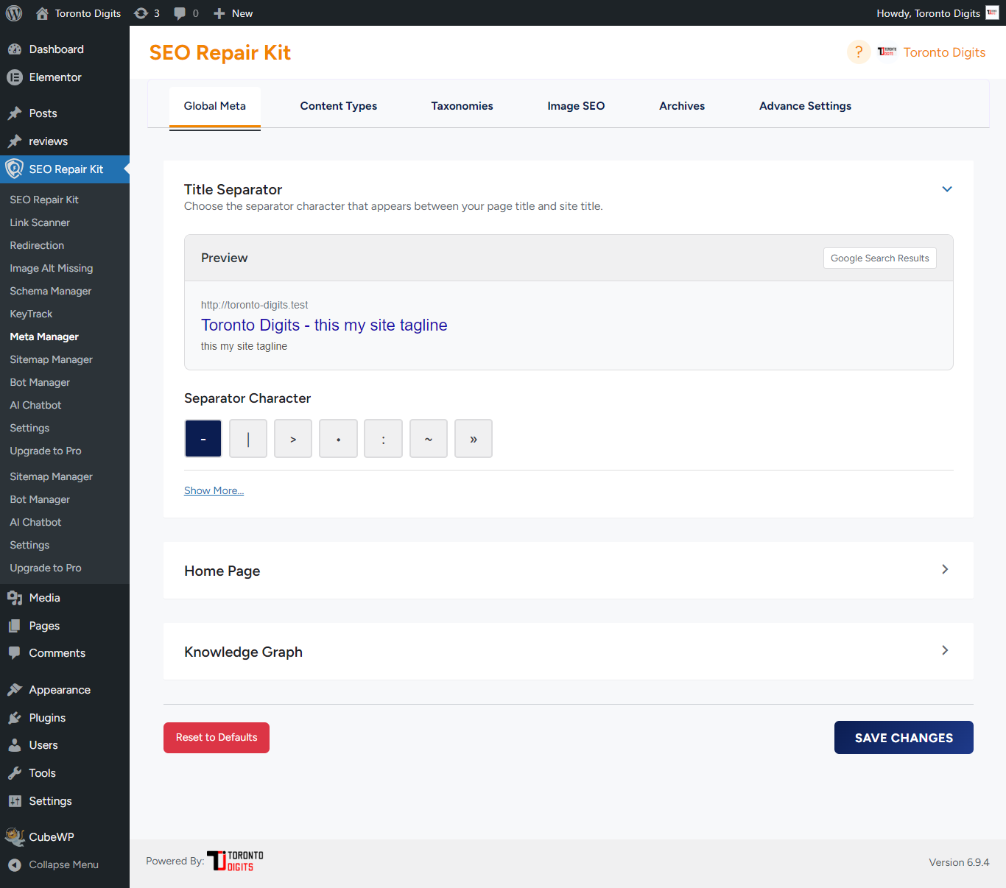Click the preview title Toronto Digits link

pyautogui.click(x=324, y=325)
